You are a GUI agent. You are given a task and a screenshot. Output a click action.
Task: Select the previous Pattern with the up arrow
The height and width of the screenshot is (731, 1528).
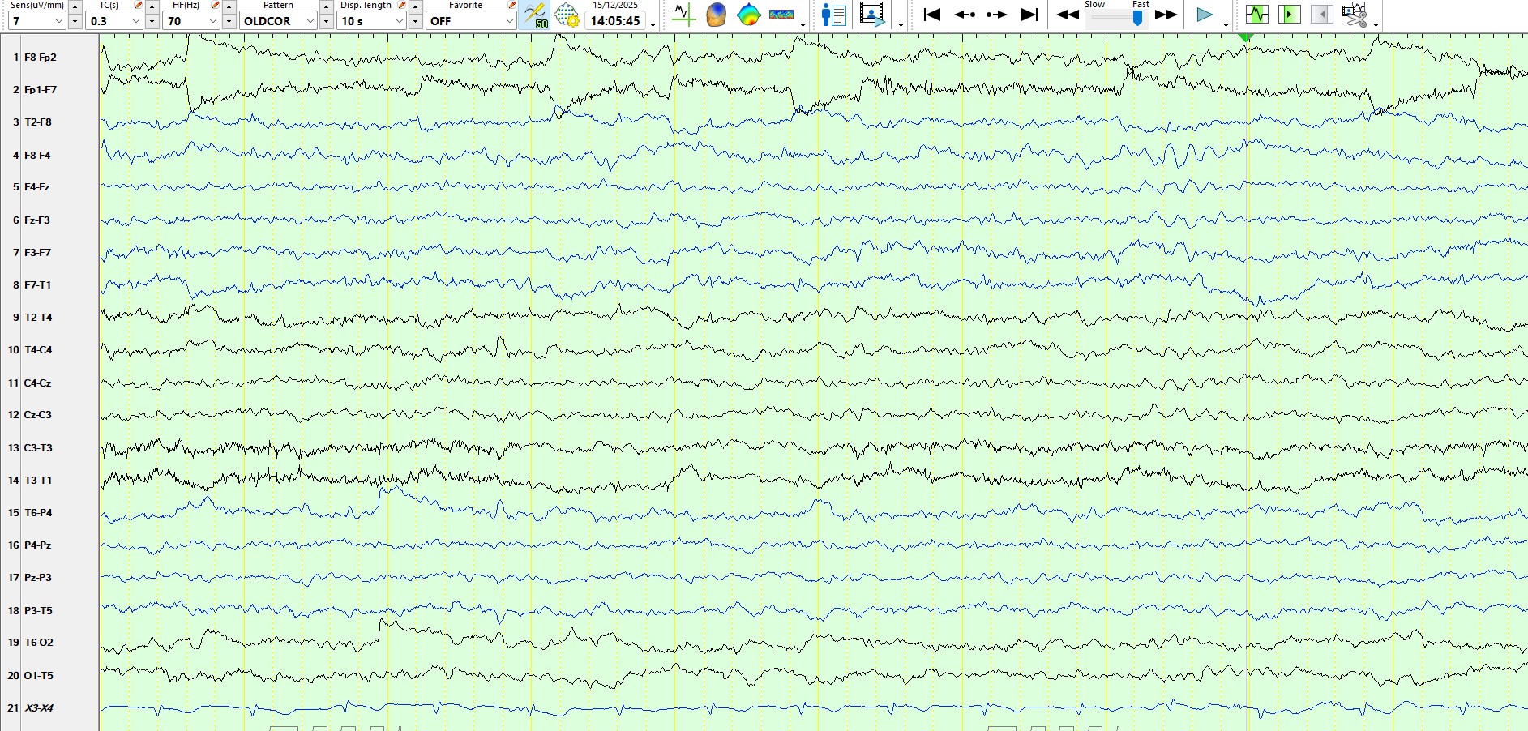327,6
